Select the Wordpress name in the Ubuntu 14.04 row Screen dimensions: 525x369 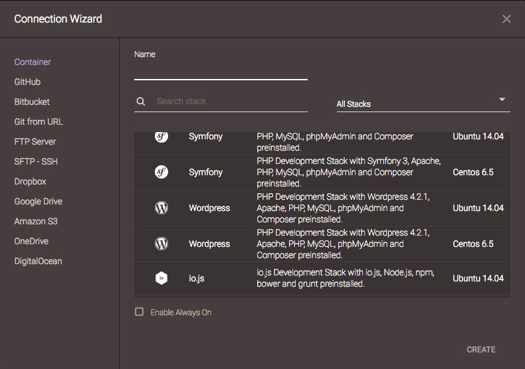(x=209, y=208)
